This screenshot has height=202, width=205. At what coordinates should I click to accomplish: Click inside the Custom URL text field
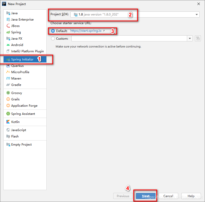[x=129, y=39]
